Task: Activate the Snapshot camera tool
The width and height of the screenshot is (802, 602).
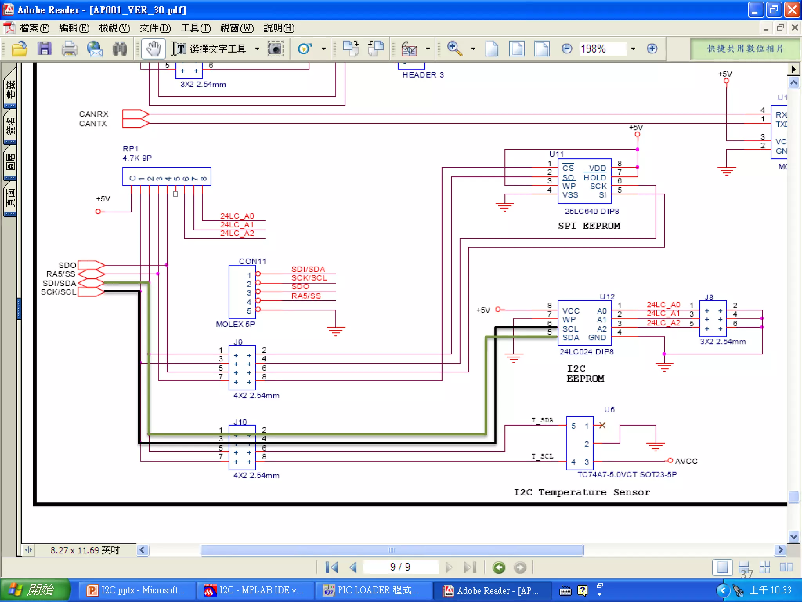Action: tap(275, 49)
